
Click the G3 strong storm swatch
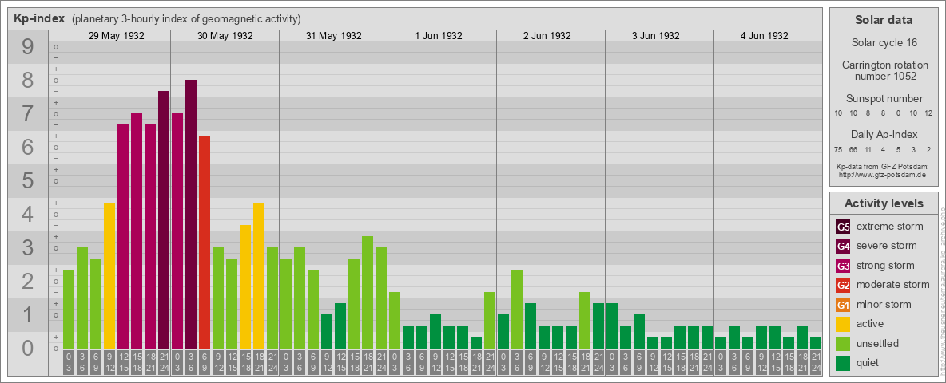click(x=843, y=266)
